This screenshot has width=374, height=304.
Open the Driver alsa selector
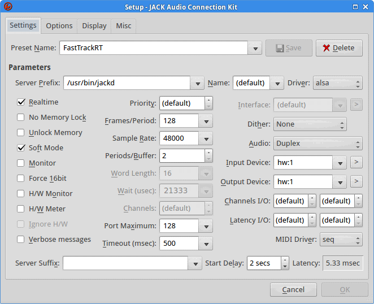(x=338, y=83)
